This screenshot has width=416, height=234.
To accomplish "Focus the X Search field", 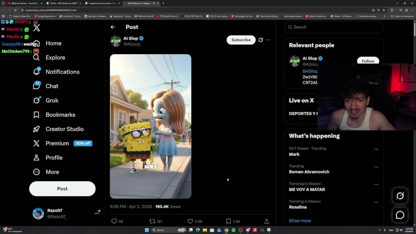I will coord(334,27).
